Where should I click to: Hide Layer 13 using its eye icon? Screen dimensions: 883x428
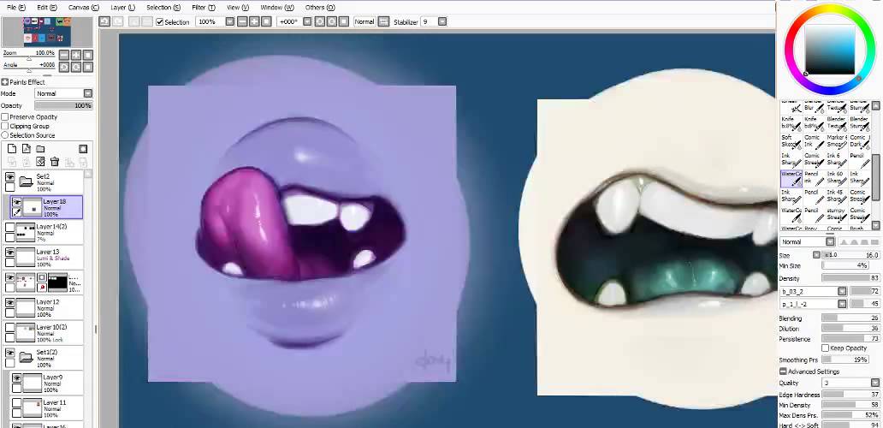pos(9,253)
